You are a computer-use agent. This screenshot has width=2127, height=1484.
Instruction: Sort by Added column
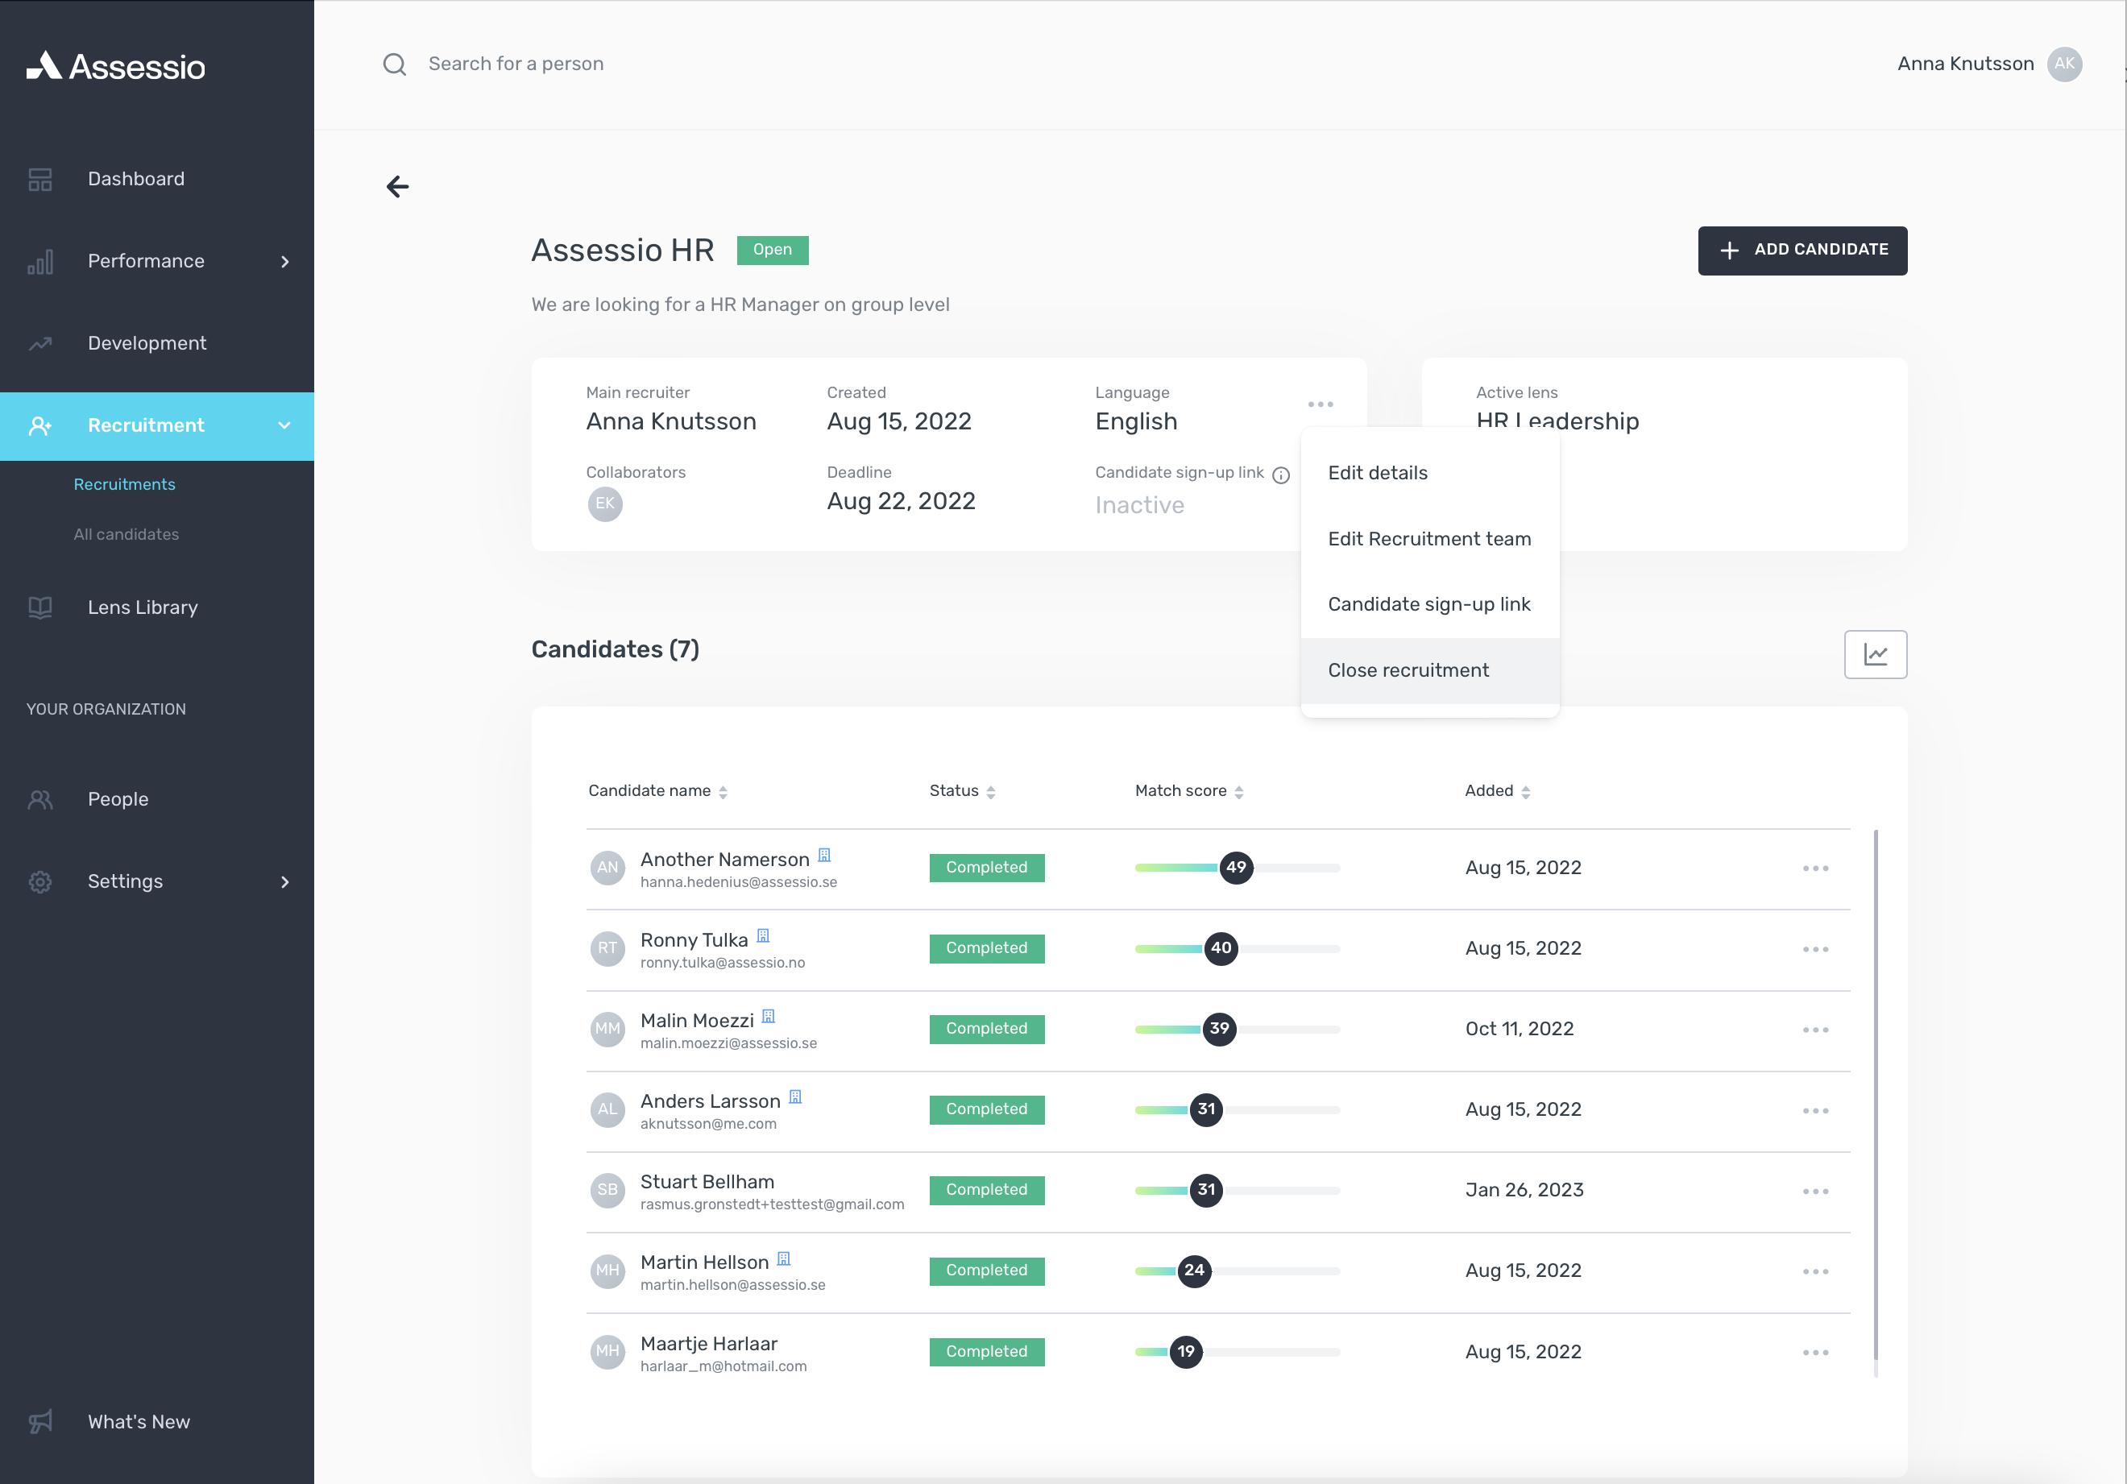1497,791
